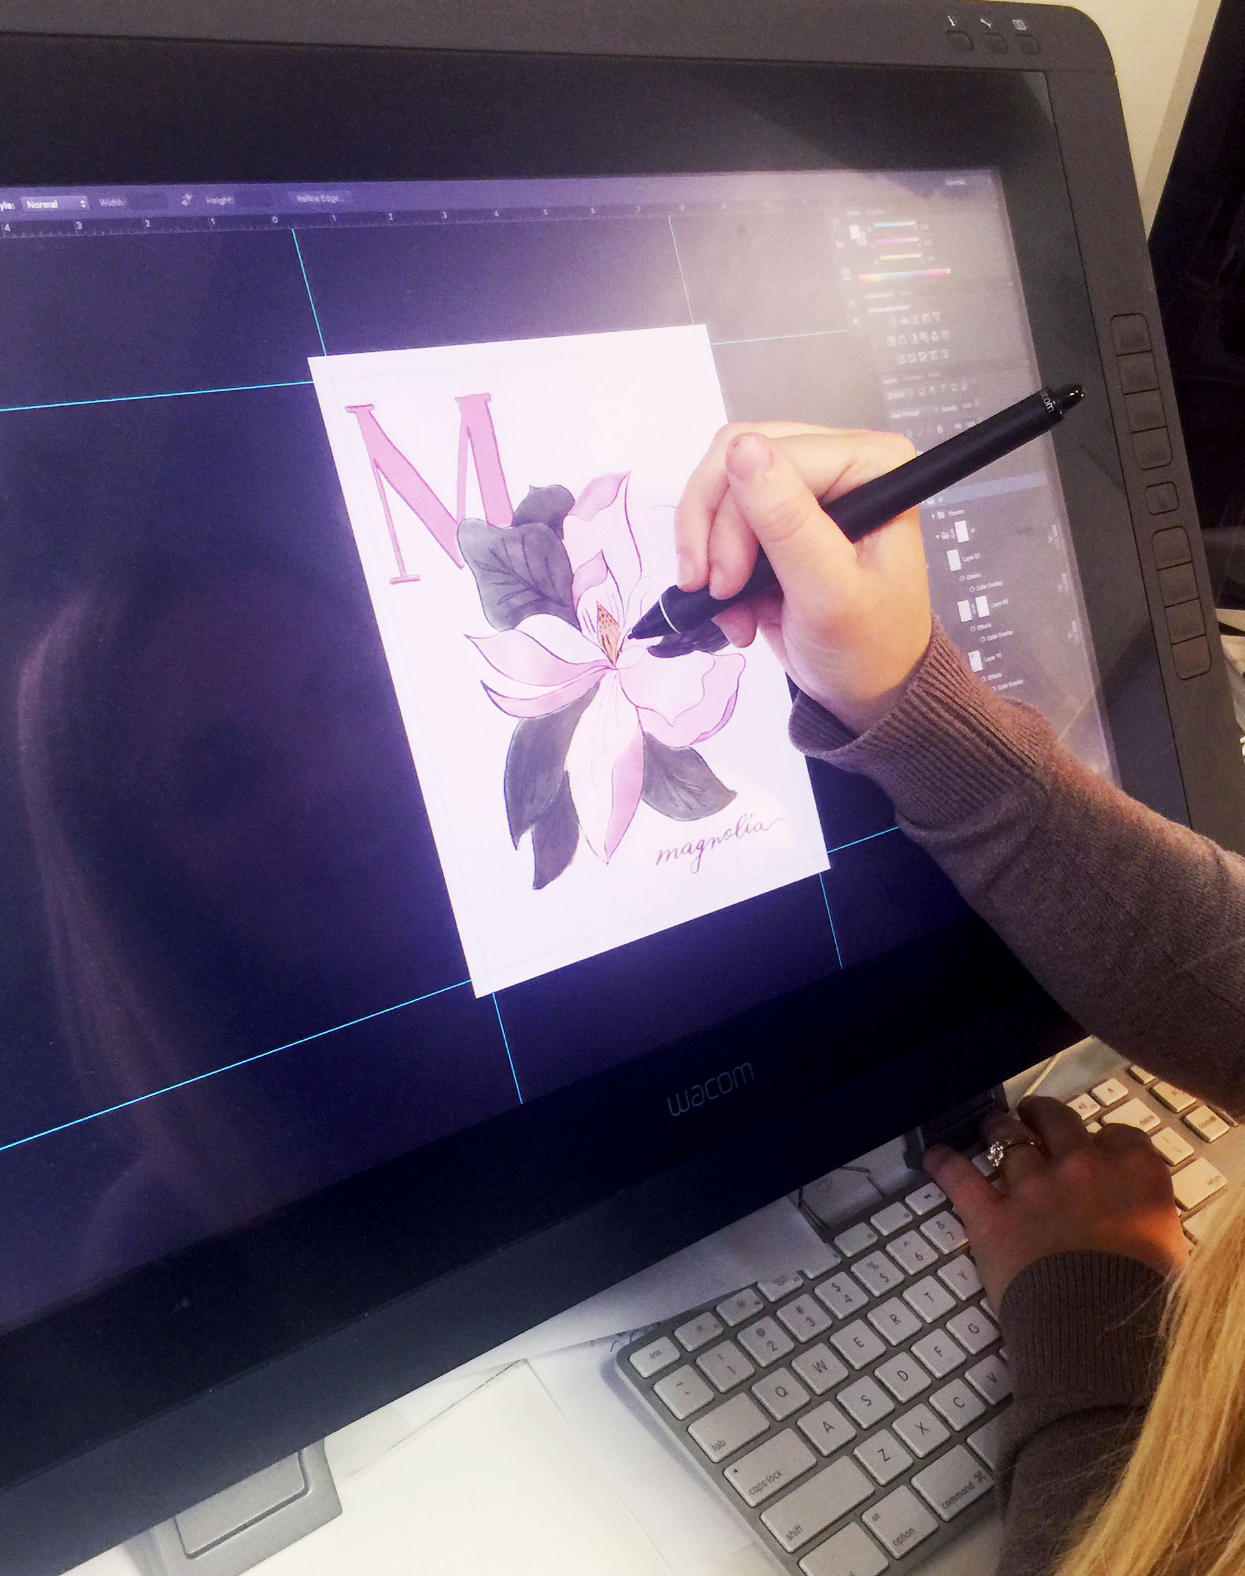Pick a color from the spectrum ramp
The width and height of the screenshot is (1245, 1576).
pos(904,275)
